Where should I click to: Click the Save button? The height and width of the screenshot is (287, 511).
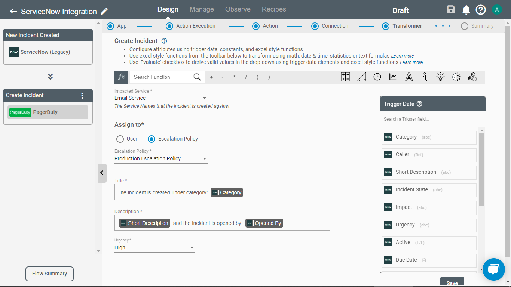(452, 282)
